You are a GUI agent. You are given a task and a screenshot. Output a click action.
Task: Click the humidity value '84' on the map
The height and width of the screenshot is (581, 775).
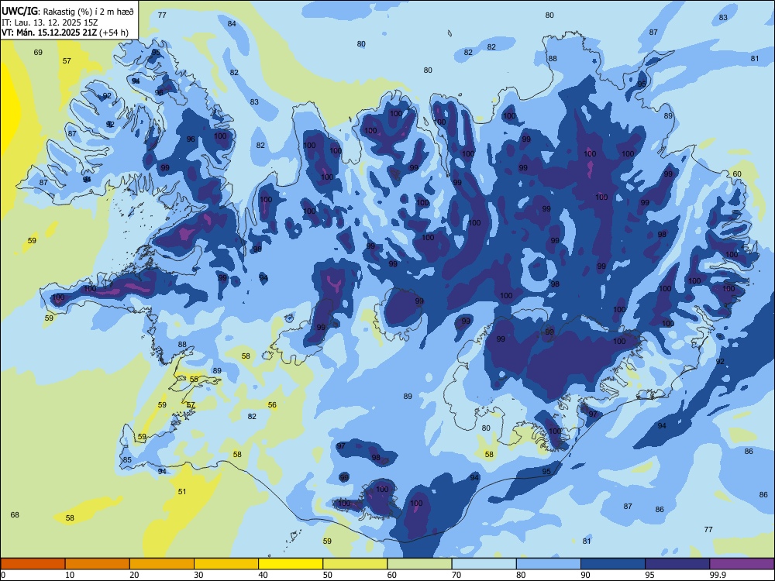click(232, 24)
